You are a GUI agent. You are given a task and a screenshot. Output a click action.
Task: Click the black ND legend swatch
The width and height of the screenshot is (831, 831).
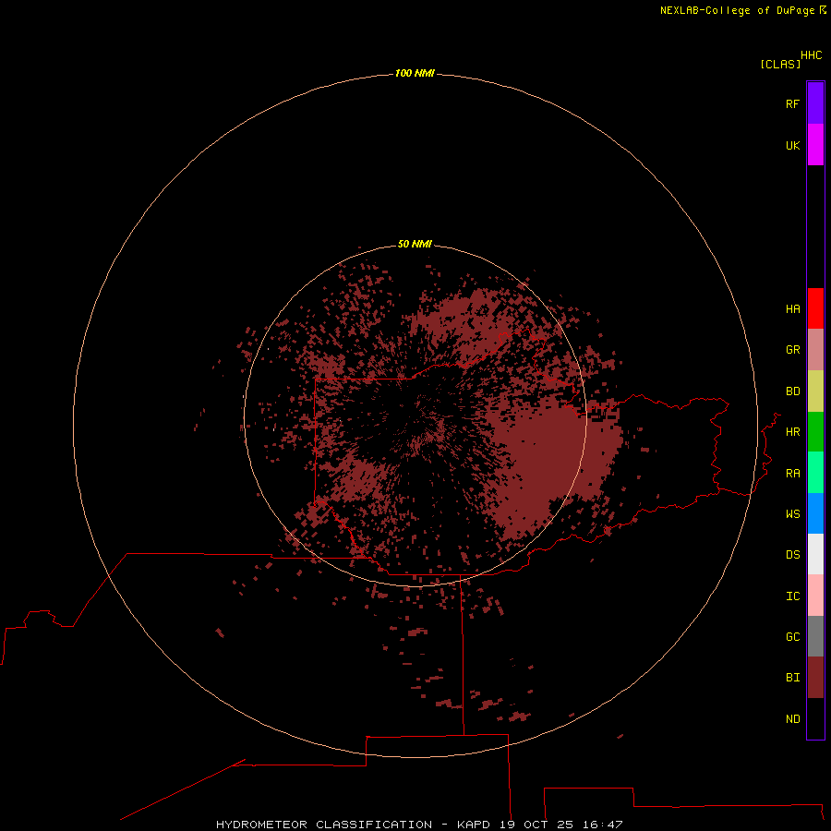[x=815, y=718]
